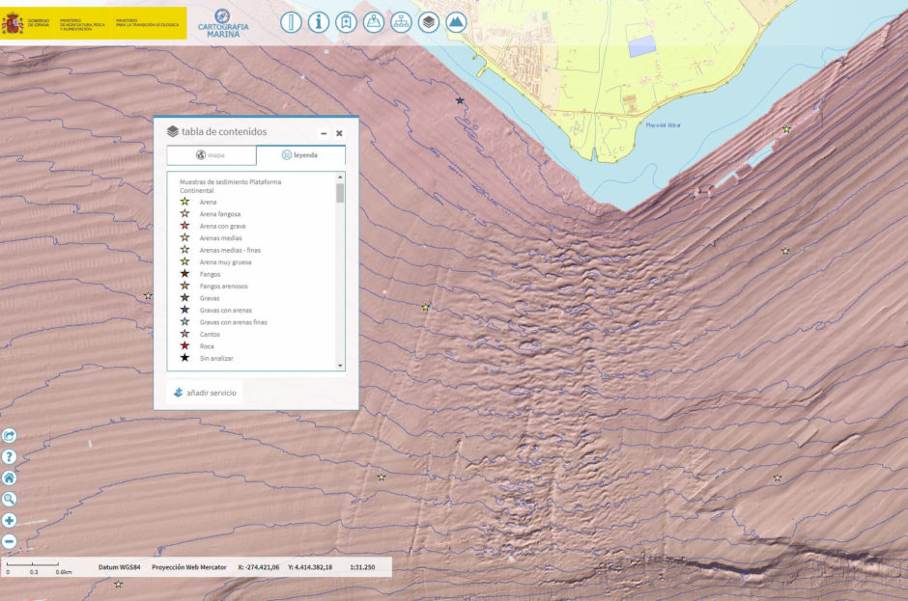This screenshot has height=601, width=908.
Task: Open the measurement ruler tool
Action: click(x=291, y=22)
